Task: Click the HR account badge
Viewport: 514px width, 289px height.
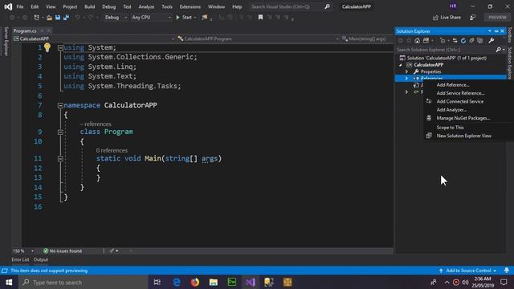Action: pos(453,6)
